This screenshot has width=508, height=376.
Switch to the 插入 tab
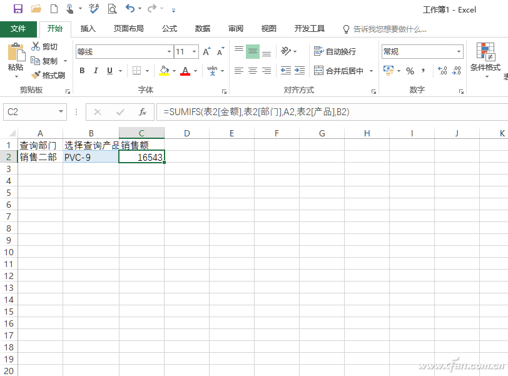(88, 29)
